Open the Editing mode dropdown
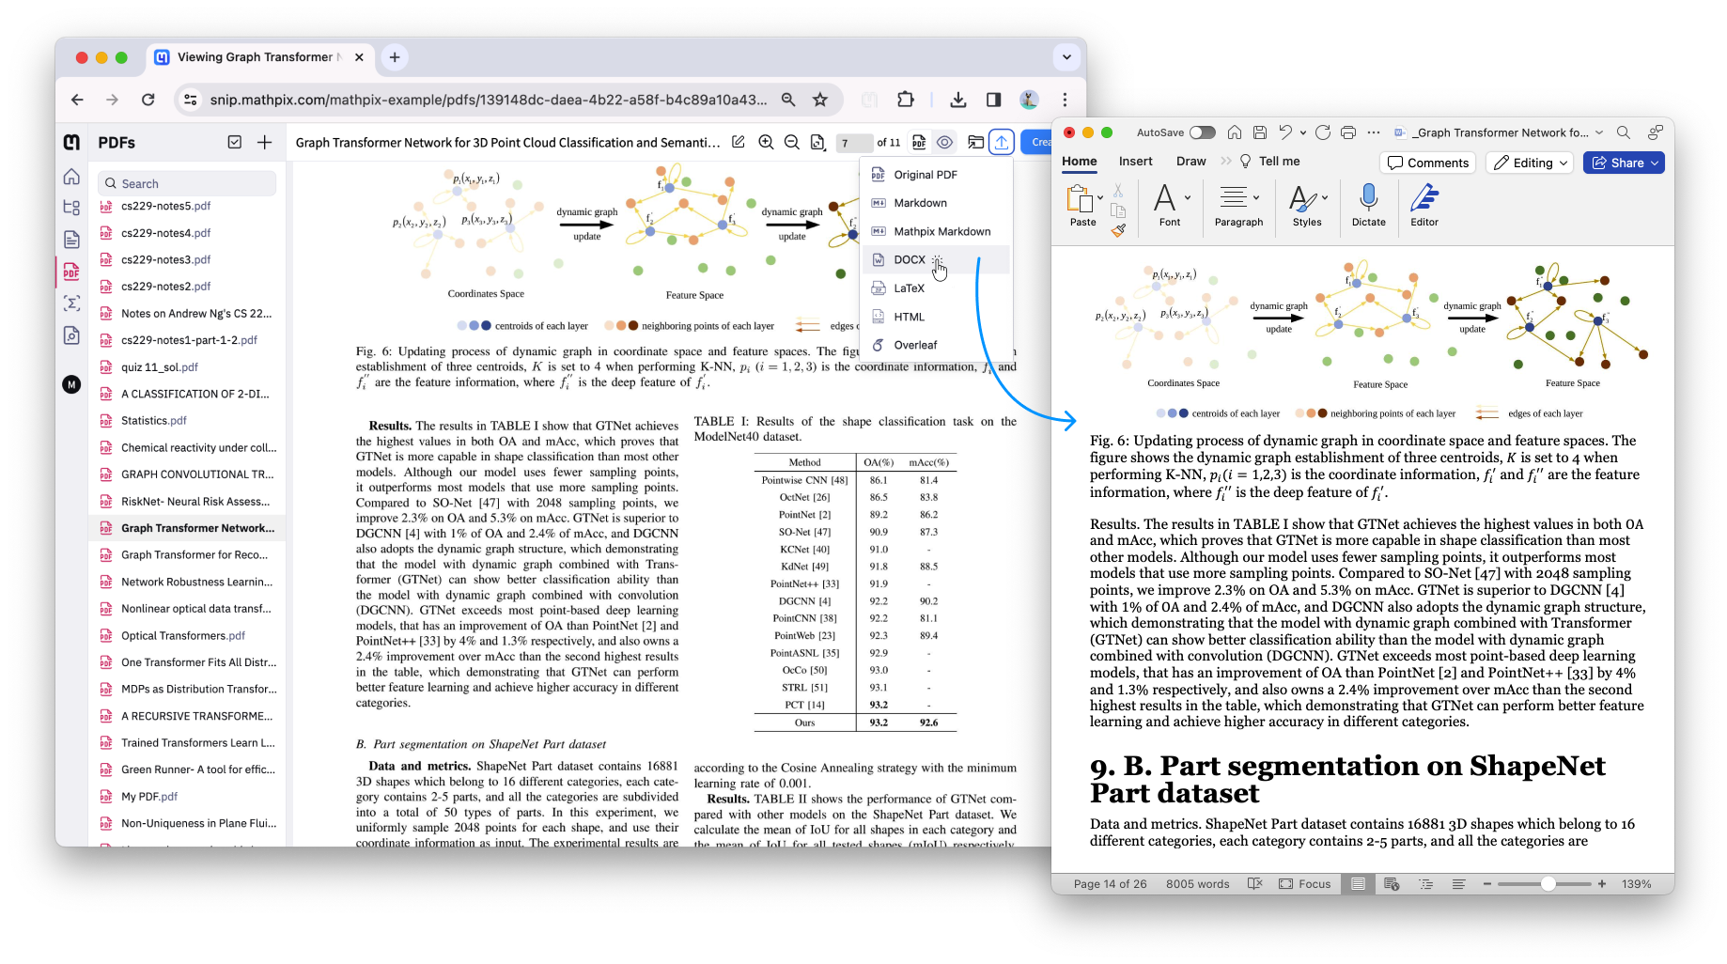Viewport: 1727px width, 964px height. 1529,163
